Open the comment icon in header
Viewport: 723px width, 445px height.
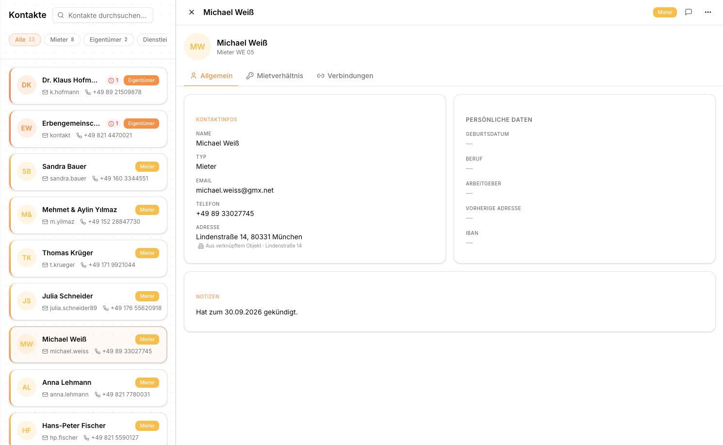click(x=688, y=12)
